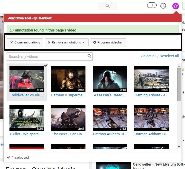
Task: Click the top bar search text field
Action: click(x=49, y=6)
